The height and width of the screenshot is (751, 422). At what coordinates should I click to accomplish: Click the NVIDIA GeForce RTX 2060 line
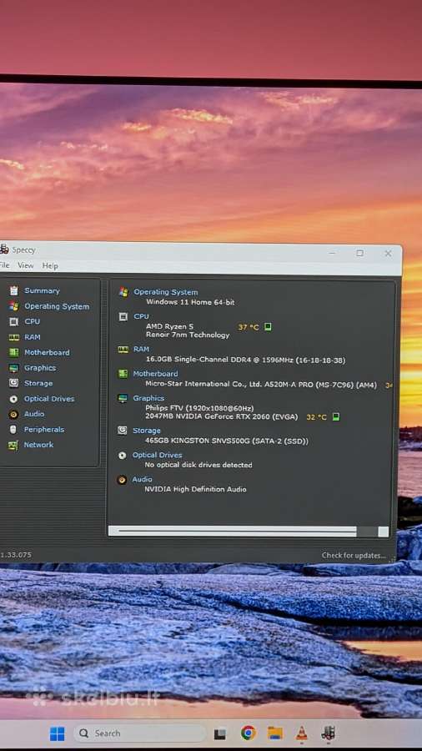coord(222,416)
